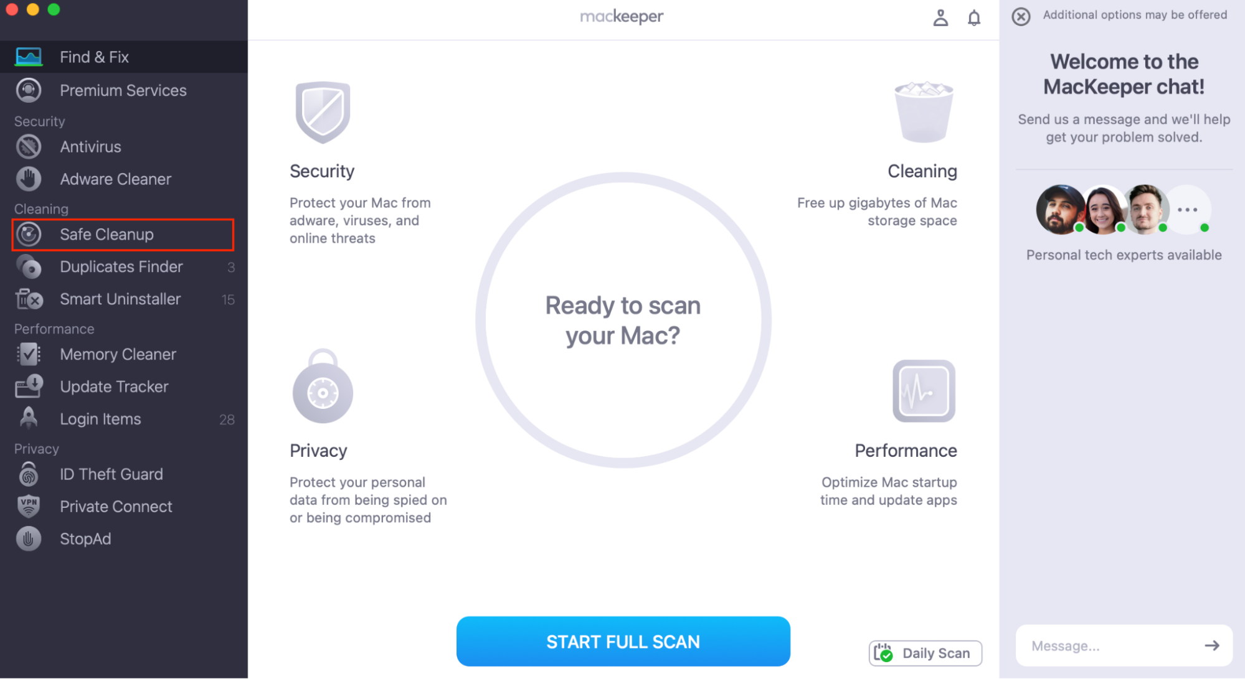Select the Adware Cleaner tool
1245x679 pixels.
[115, 179]
